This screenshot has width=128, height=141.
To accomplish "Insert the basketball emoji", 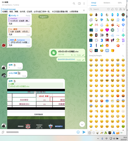I will 123,15.
